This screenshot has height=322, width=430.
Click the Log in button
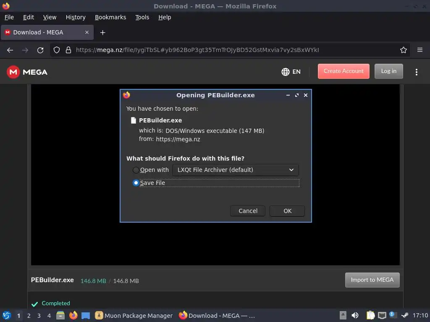pyautogui.click(x=388, y=71)
